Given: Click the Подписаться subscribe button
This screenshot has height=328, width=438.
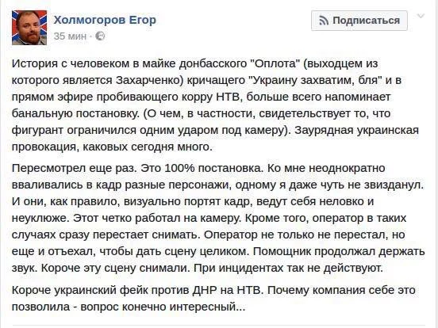Looking at the screenshot, I should (359, 21).
